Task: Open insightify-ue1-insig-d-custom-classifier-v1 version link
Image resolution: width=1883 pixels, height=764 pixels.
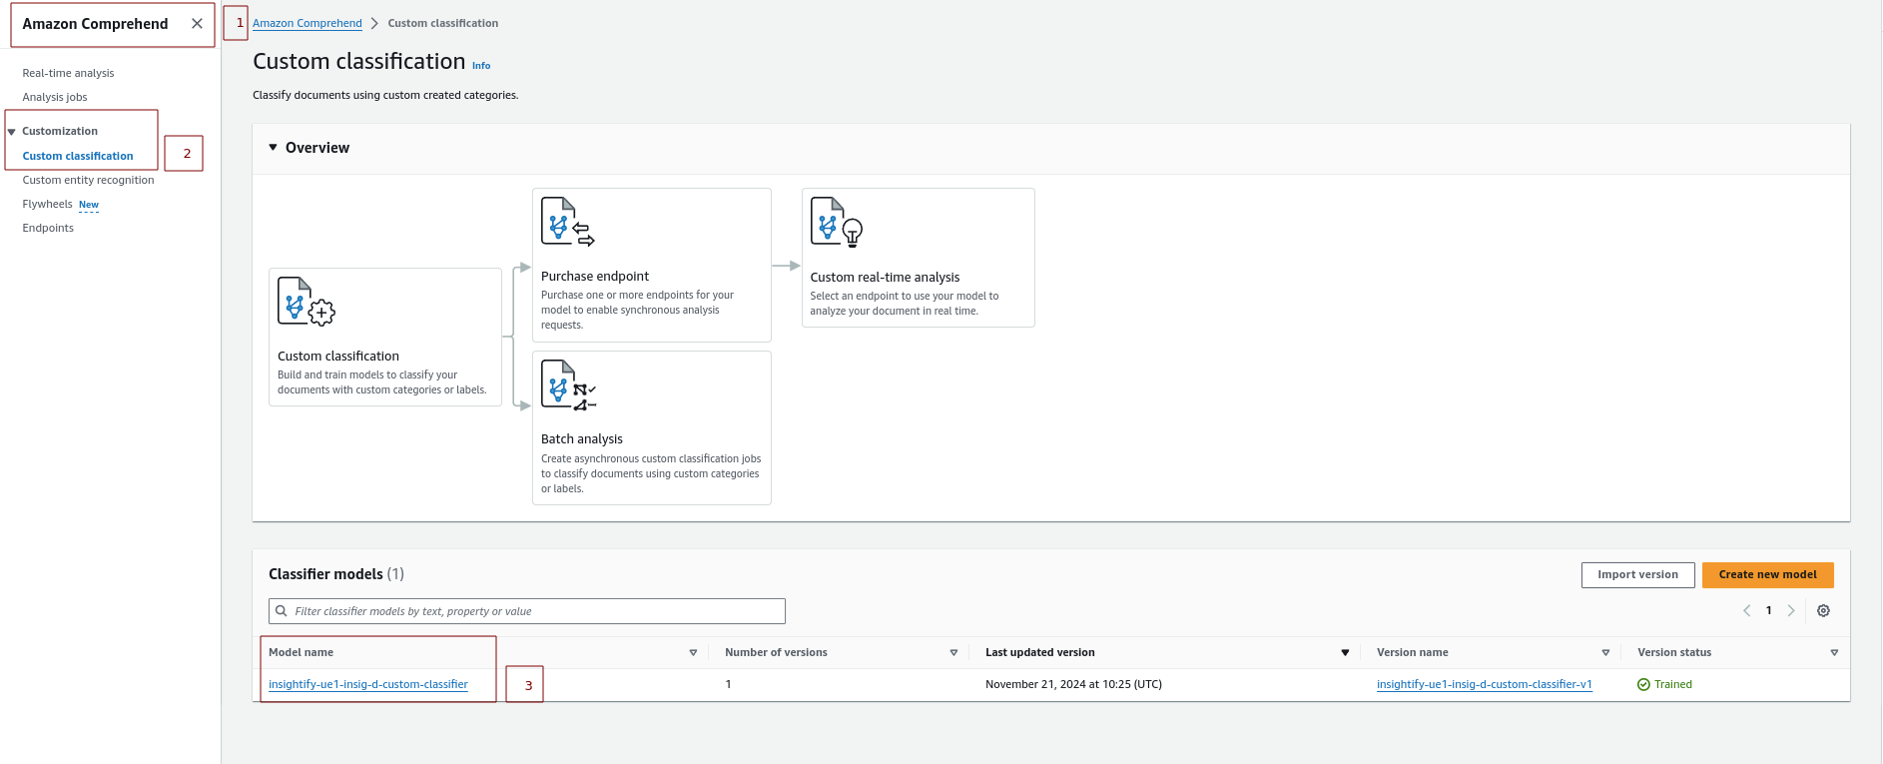Action: [1485, 685]
